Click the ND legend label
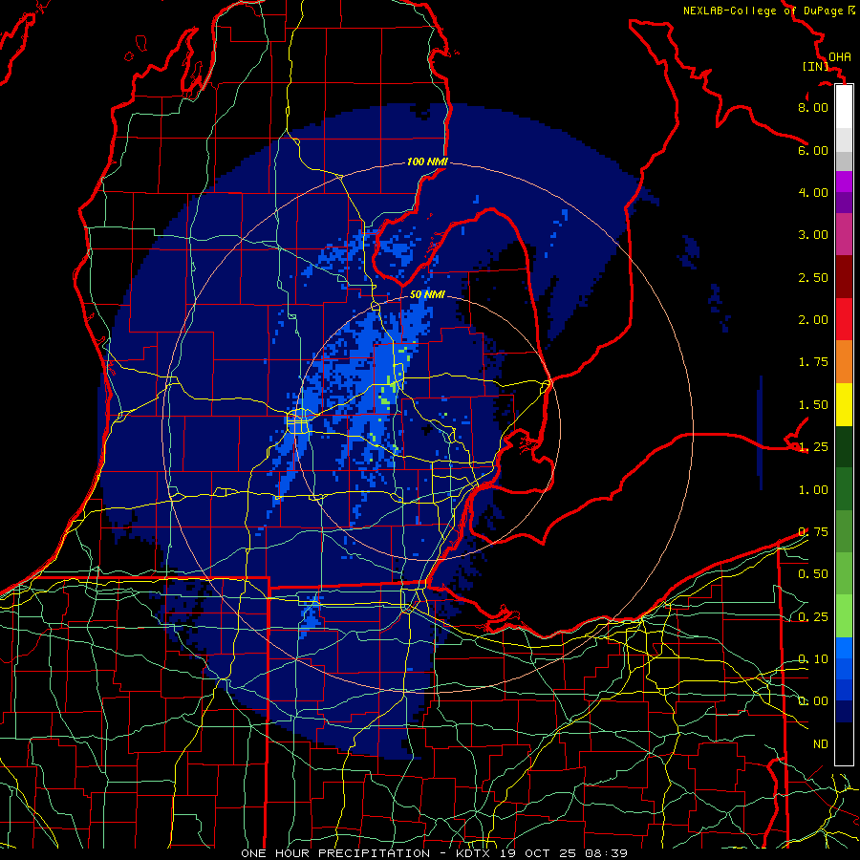 point(821,744)
